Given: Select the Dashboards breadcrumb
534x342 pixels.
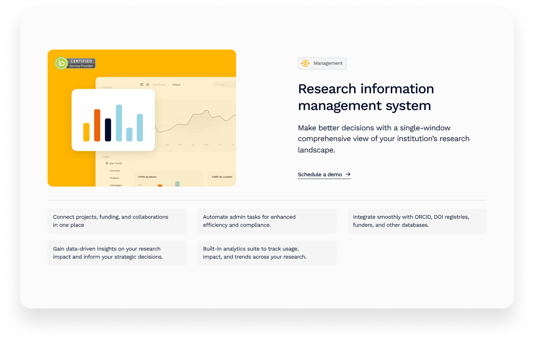Looking at the screenshot, I should (x=159, y=85).
